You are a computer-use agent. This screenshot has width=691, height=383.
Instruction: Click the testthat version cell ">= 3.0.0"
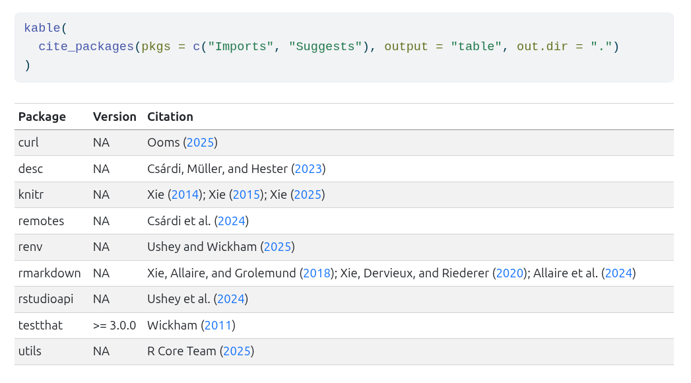coord(114,326)
